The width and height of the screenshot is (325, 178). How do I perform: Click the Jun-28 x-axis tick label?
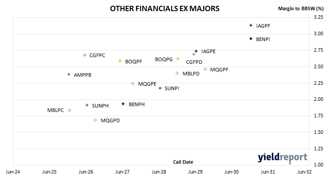point(159,172)
